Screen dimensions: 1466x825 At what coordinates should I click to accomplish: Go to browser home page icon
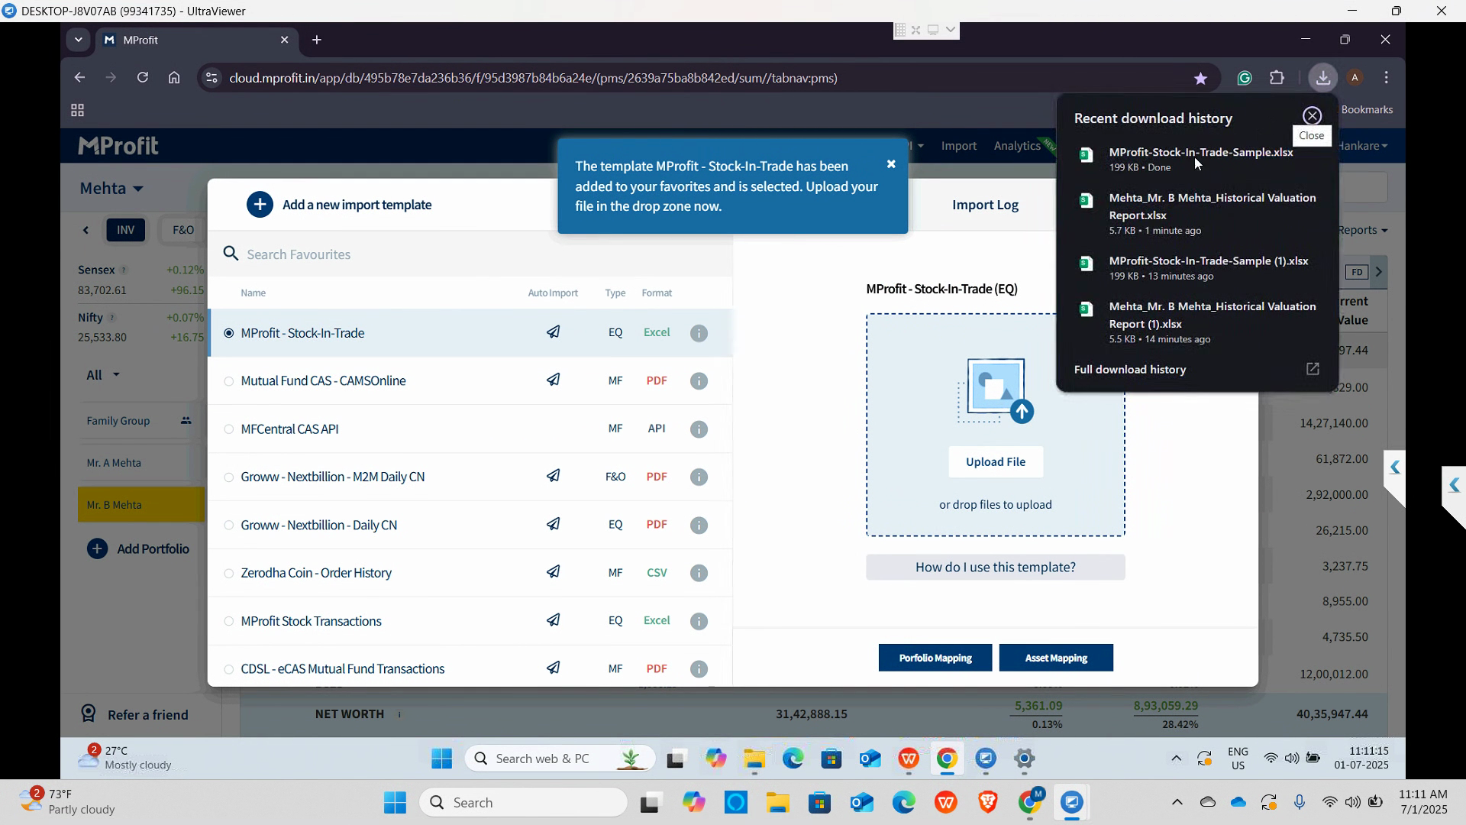[174, 78]
